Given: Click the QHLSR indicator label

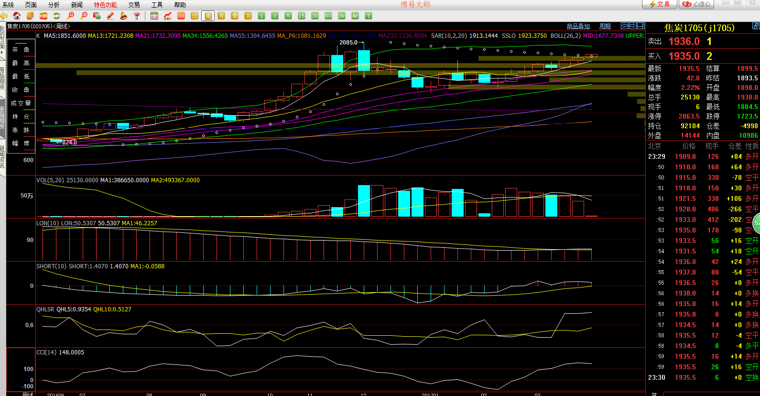Looking at the screenshot, I should click(x=45, y=309).
